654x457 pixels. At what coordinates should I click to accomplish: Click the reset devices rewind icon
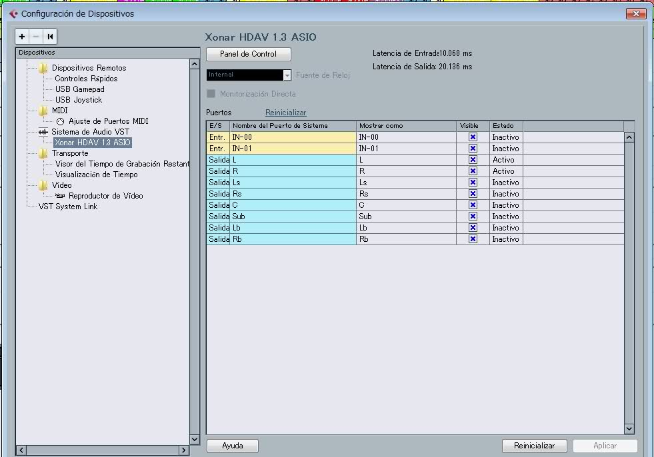pyautogui.click(x=50, y=37)
